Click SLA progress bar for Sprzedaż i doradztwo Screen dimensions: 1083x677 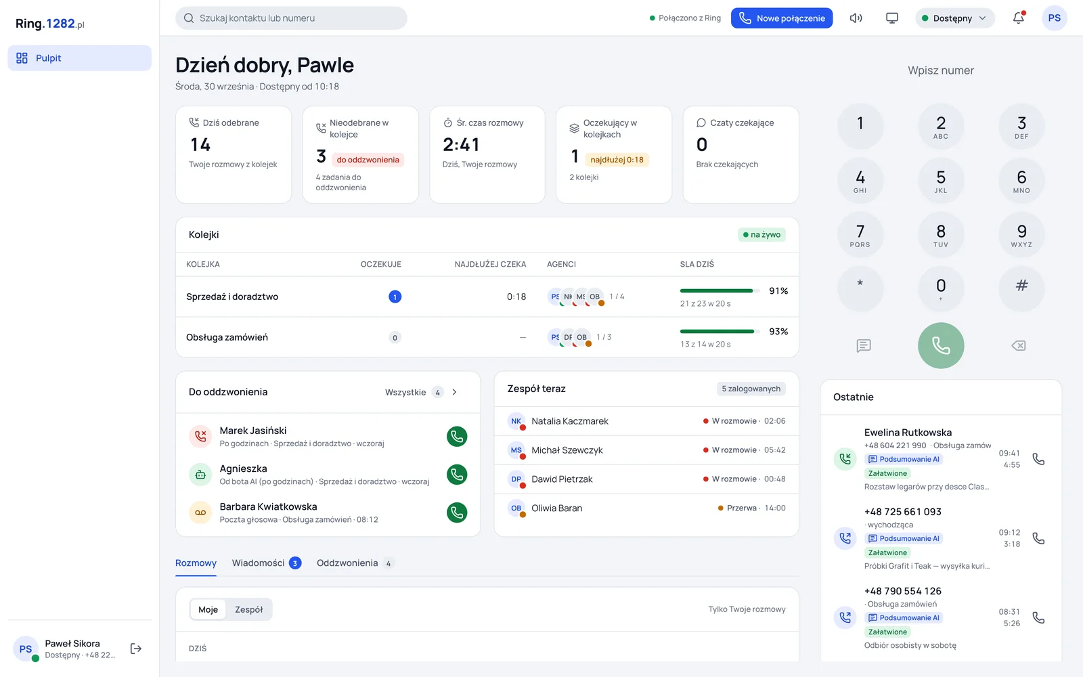click(721, 290)
